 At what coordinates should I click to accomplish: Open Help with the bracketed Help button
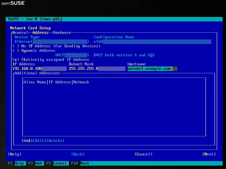click(15, 154)
